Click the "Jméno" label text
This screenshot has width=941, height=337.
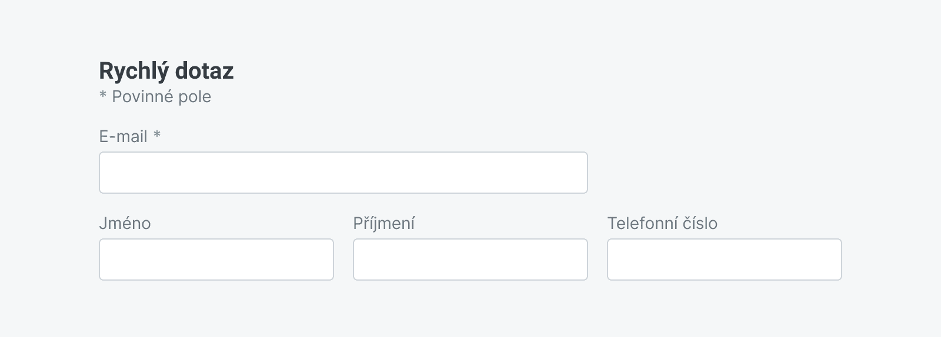125,224
